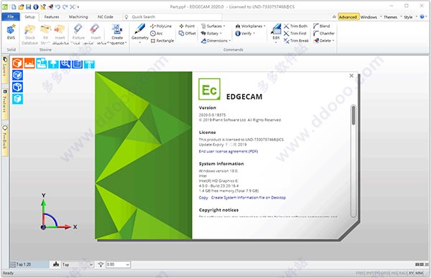Toggle the Advanced mode button

pyautogui.click(x=348, y=17)
